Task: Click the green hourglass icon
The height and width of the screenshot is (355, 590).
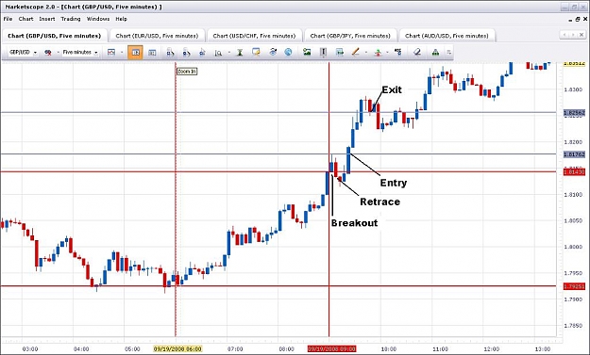Action: 240,53
